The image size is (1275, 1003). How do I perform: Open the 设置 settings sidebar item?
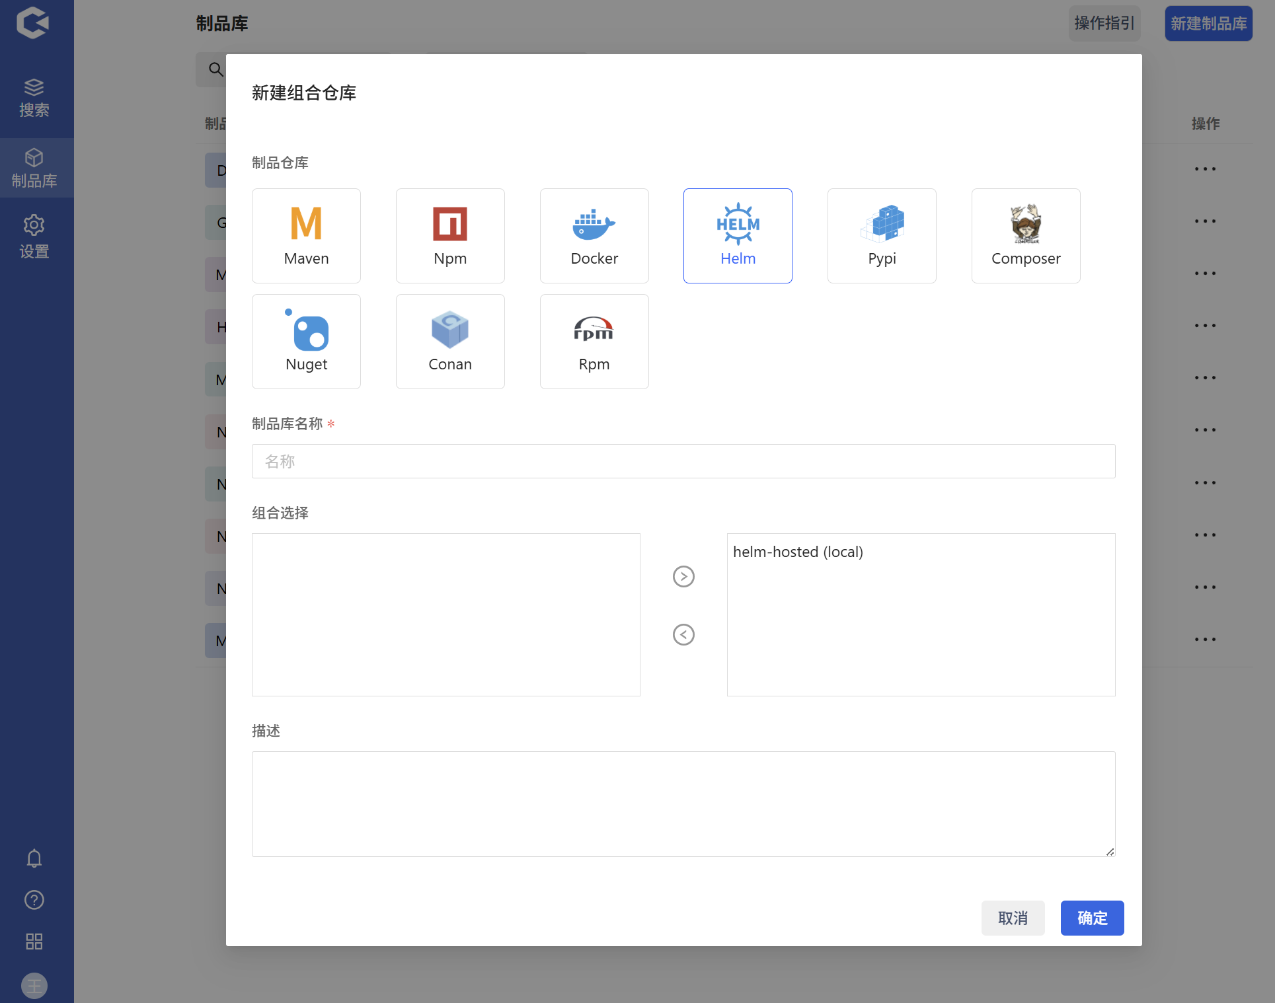[34, 237]
